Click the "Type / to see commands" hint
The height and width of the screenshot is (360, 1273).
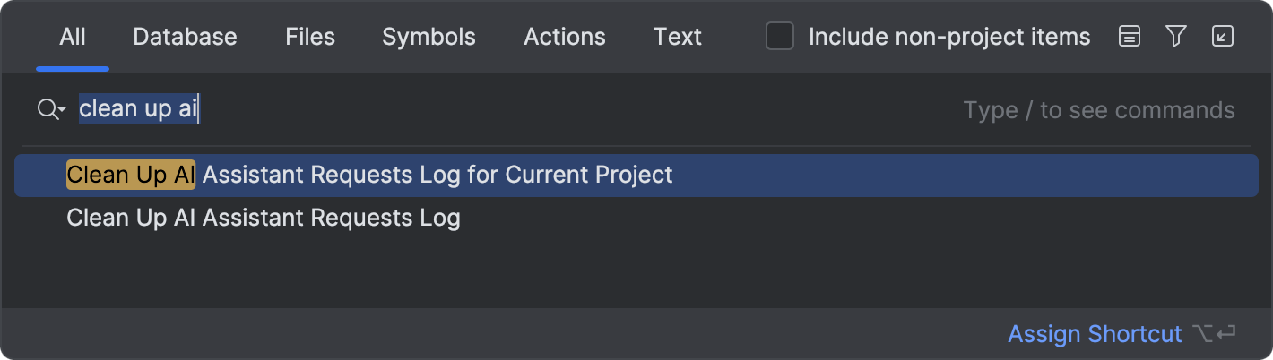click(x=1099, y=110)
